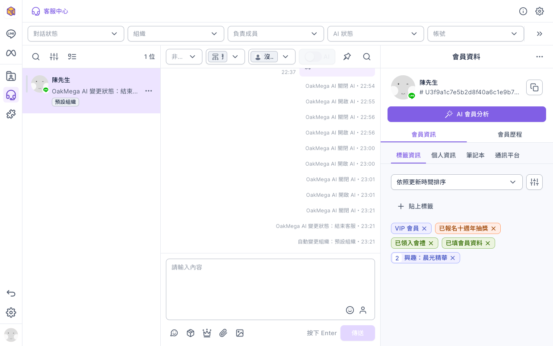Click the back arrow icon in sidebar
The image size is (553, 346).
coord(11,293)
